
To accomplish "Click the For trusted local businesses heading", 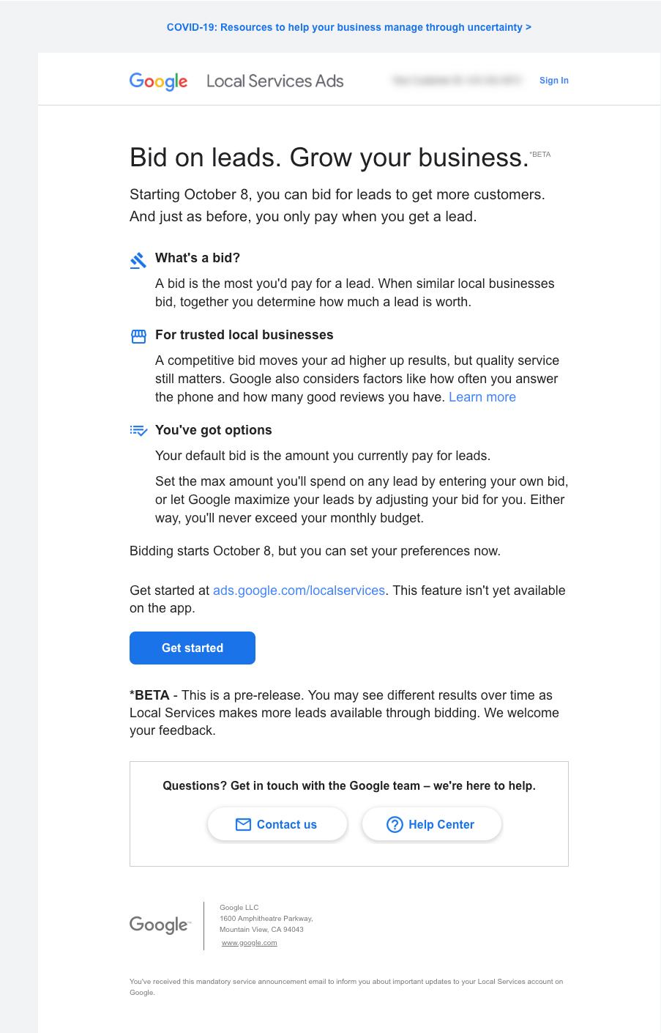I will click(244, 335).
